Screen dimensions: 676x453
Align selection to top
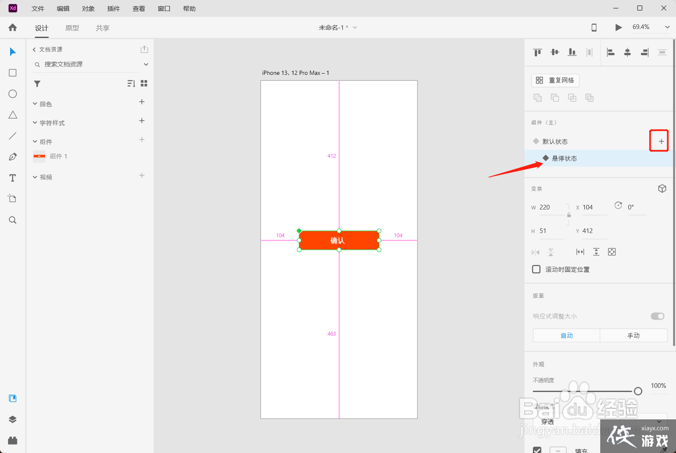pyautogui.click(x=538, y=52)
